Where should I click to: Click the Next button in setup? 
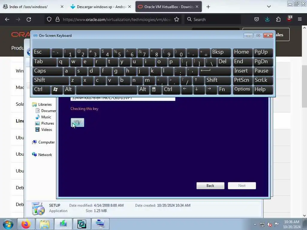point(242,186)
